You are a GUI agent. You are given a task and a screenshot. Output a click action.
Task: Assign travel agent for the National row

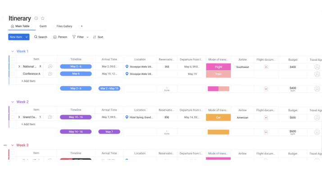[x=317, y=67]
